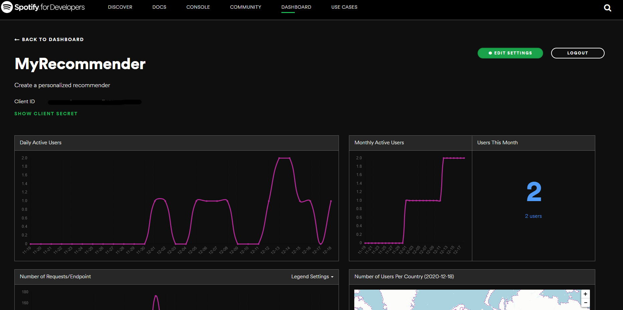Zoom in on the country map

[585, 294]
